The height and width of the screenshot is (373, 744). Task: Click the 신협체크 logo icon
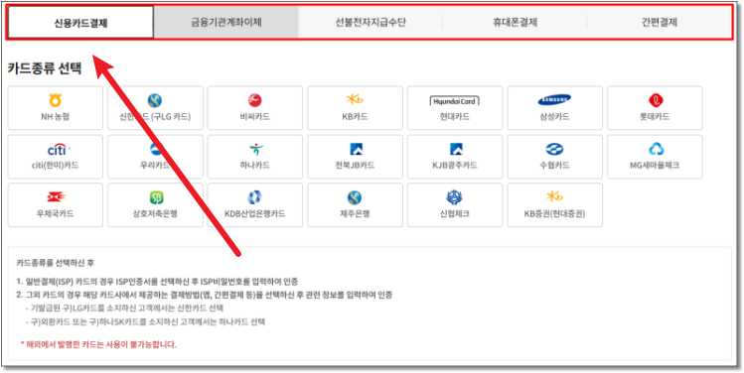(454, 197)
